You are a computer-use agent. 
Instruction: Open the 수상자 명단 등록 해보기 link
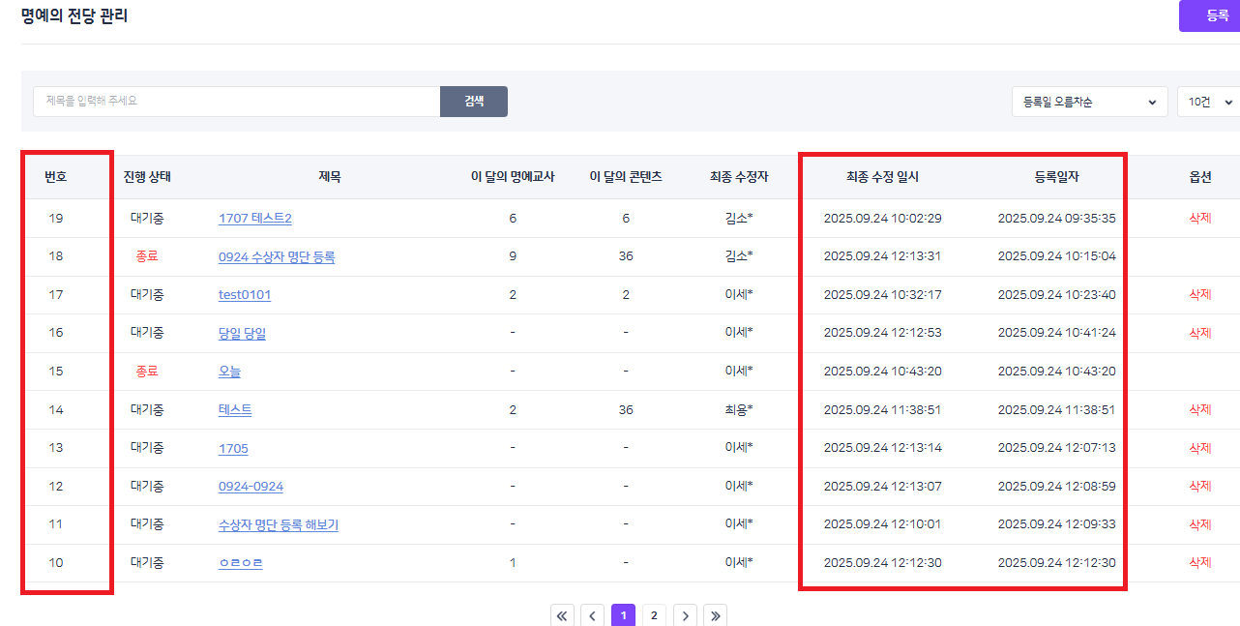(x=278, y=524)
